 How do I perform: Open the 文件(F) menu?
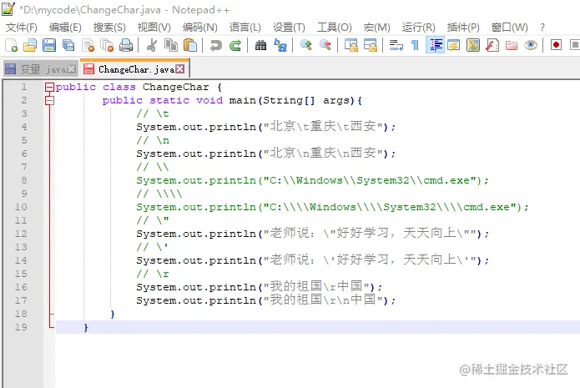pos(22,27)
